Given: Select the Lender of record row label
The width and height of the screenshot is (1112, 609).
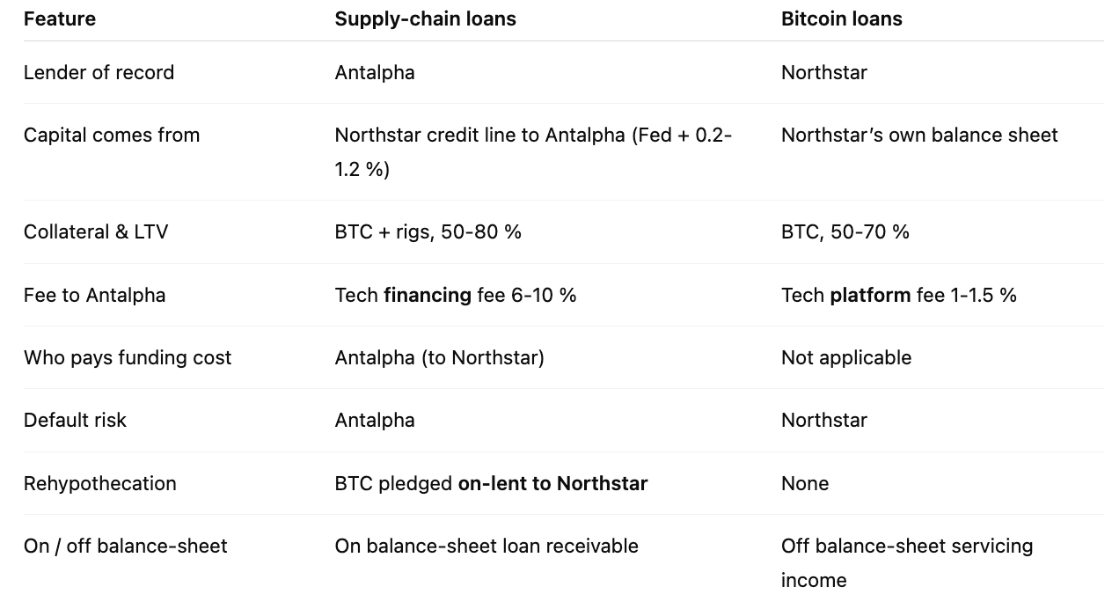Looking at the screenshot, I should tap(99, 72).
